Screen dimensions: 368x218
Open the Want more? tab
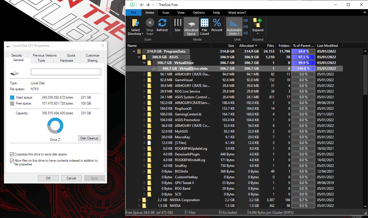(237, 13)
